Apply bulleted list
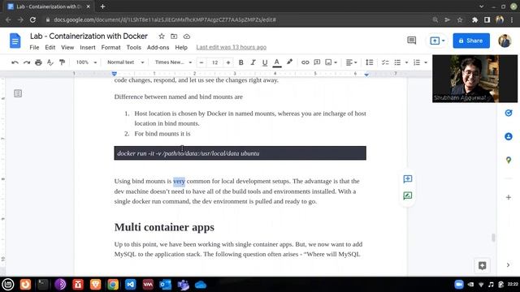The width and height of the screenshot is (520, 292). coord(397,62)
